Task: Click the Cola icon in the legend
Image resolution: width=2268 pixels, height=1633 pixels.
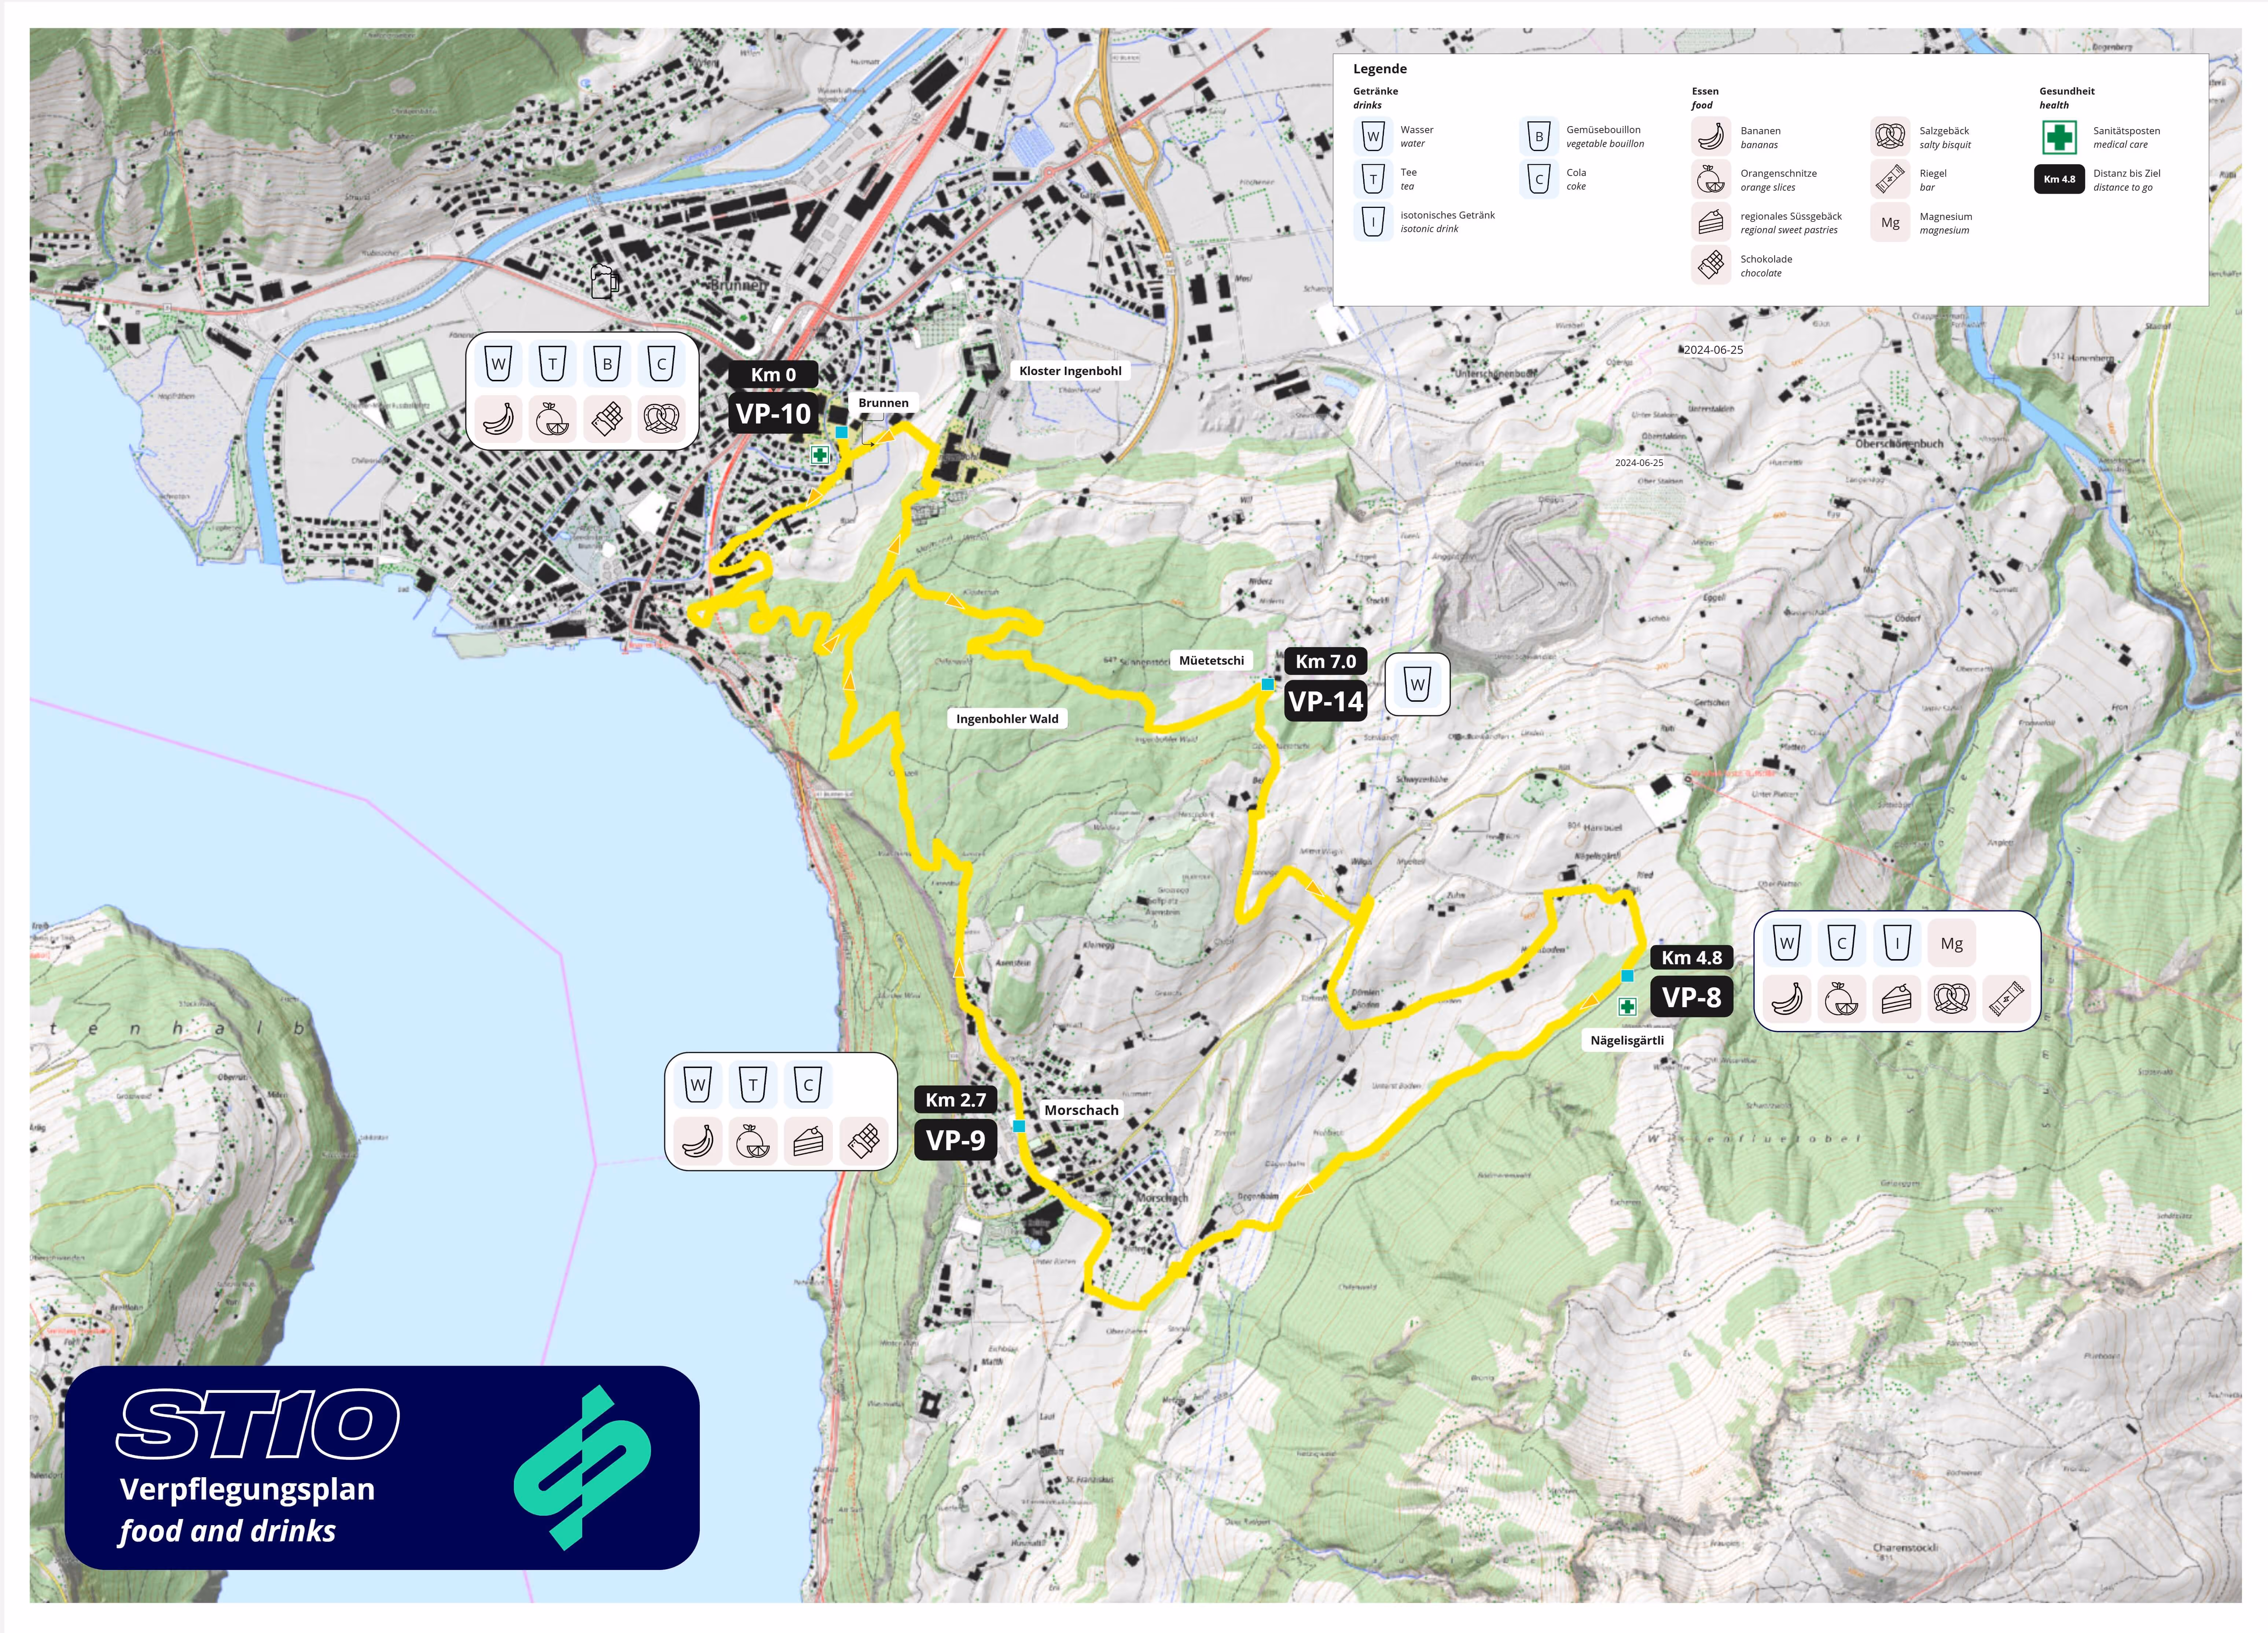Action: coord(1539,179)
